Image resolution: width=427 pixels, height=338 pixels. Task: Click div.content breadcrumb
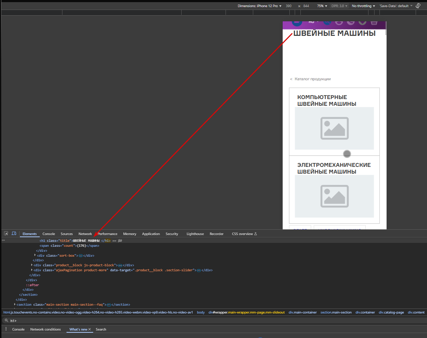pos(416,312)
